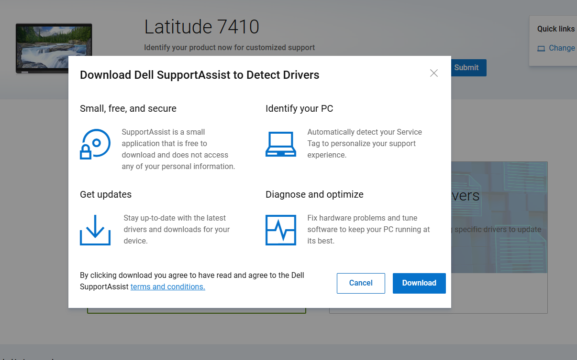The height and width of the screenshot is (360, 577).
Task: Click the Latitude 7410 laptop image
Action: coord(54,48)
